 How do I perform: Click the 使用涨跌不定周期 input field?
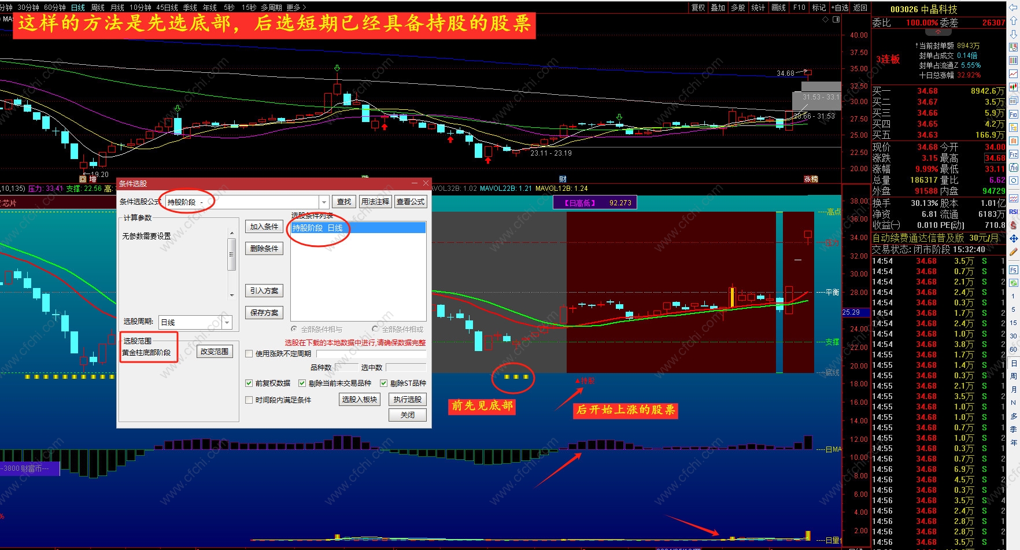coord(371,354)
